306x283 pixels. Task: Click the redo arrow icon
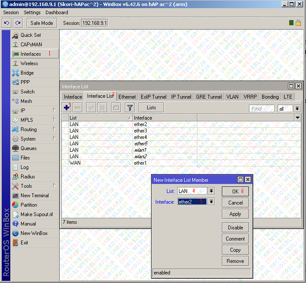pyautogui.click(x=18, y=23)
